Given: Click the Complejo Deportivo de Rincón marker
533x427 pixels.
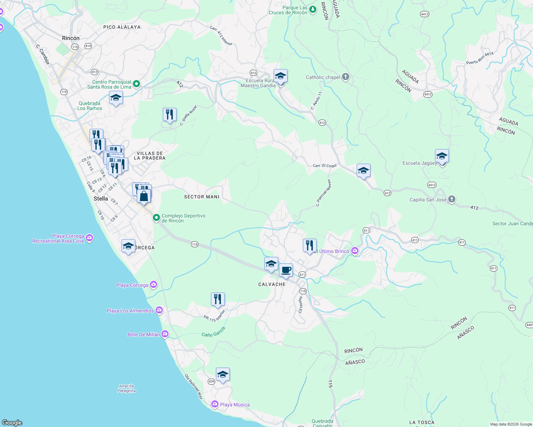Looking at the screenshot, I should [x=156, y=217].
